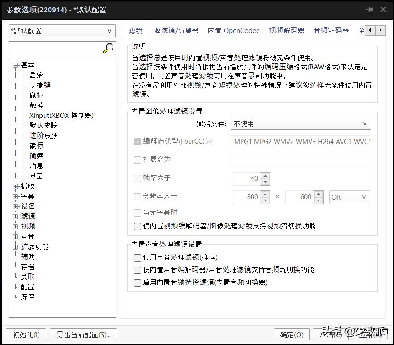This screenshot has width=394, height=345.
Task: Check 使内置视频编解码器/图像处理滤镜支持视频流切换功能
Action: 137,226
